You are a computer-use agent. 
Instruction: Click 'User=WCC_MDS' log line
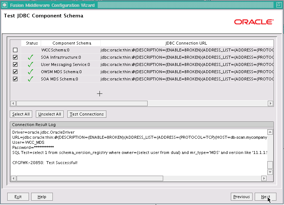[28, 142]
